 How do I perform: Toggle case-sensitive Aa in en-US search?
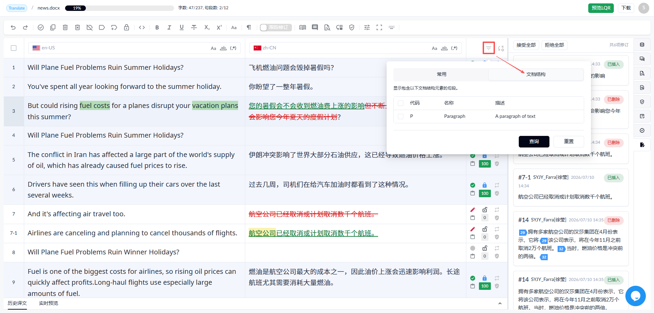pos(213,48)
